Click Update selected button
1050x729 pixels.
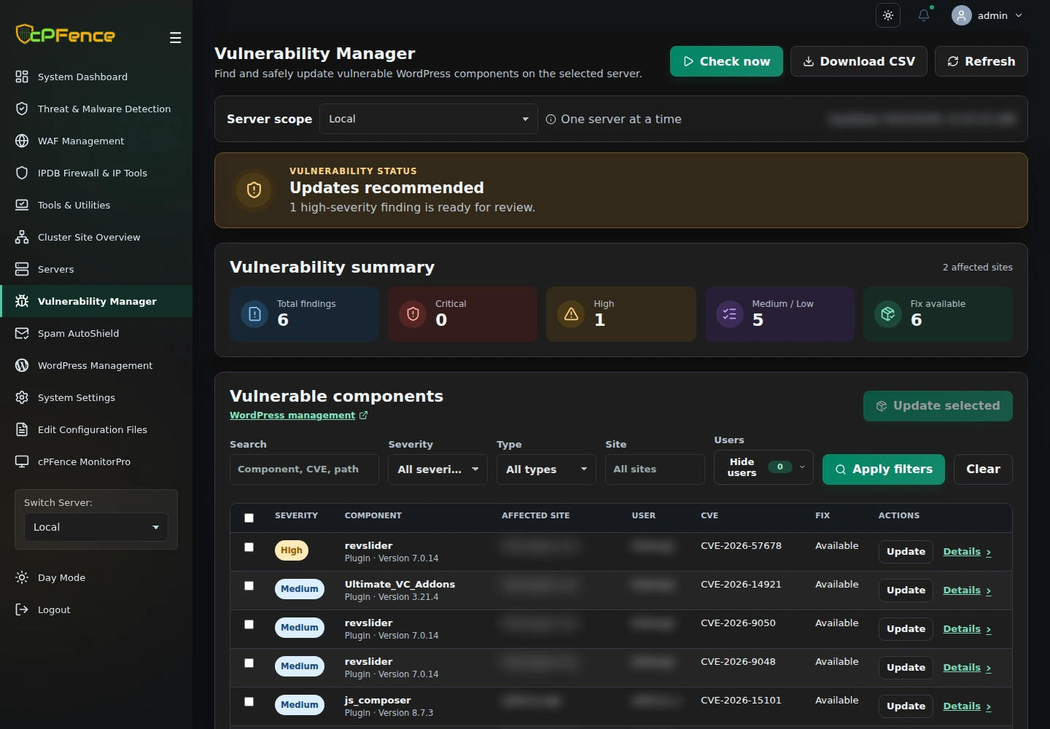tap(938, 406)
